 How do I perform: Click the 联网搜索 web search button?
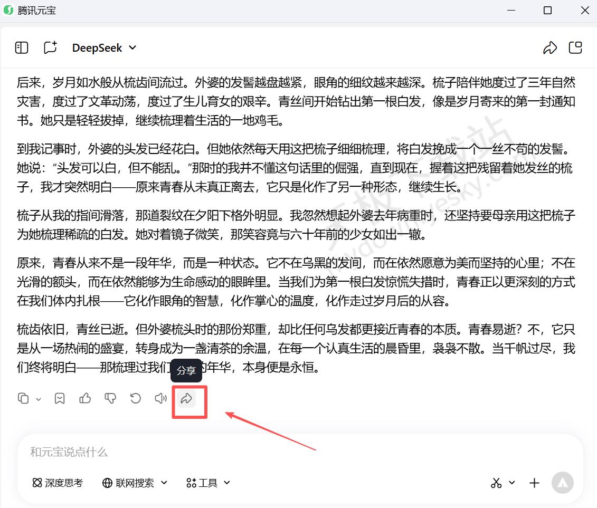tap(135, 483)
